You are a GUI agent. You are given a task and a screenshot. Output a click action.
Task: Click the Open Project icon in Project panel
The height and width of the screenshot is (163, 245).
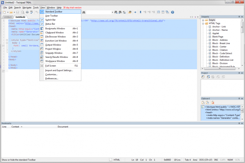pyautogui.click(x=208, y=77)
